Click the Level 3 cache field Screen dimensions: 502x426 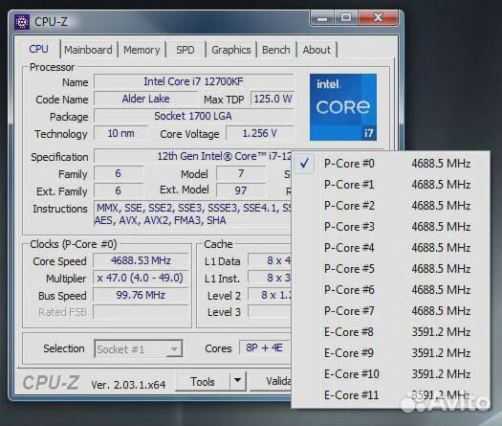tap(270, 312)
